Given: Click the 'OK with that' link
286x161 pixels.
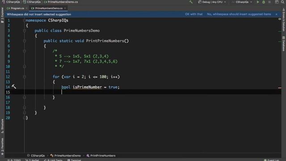Looking at the screenshot, I should point(193,14).
